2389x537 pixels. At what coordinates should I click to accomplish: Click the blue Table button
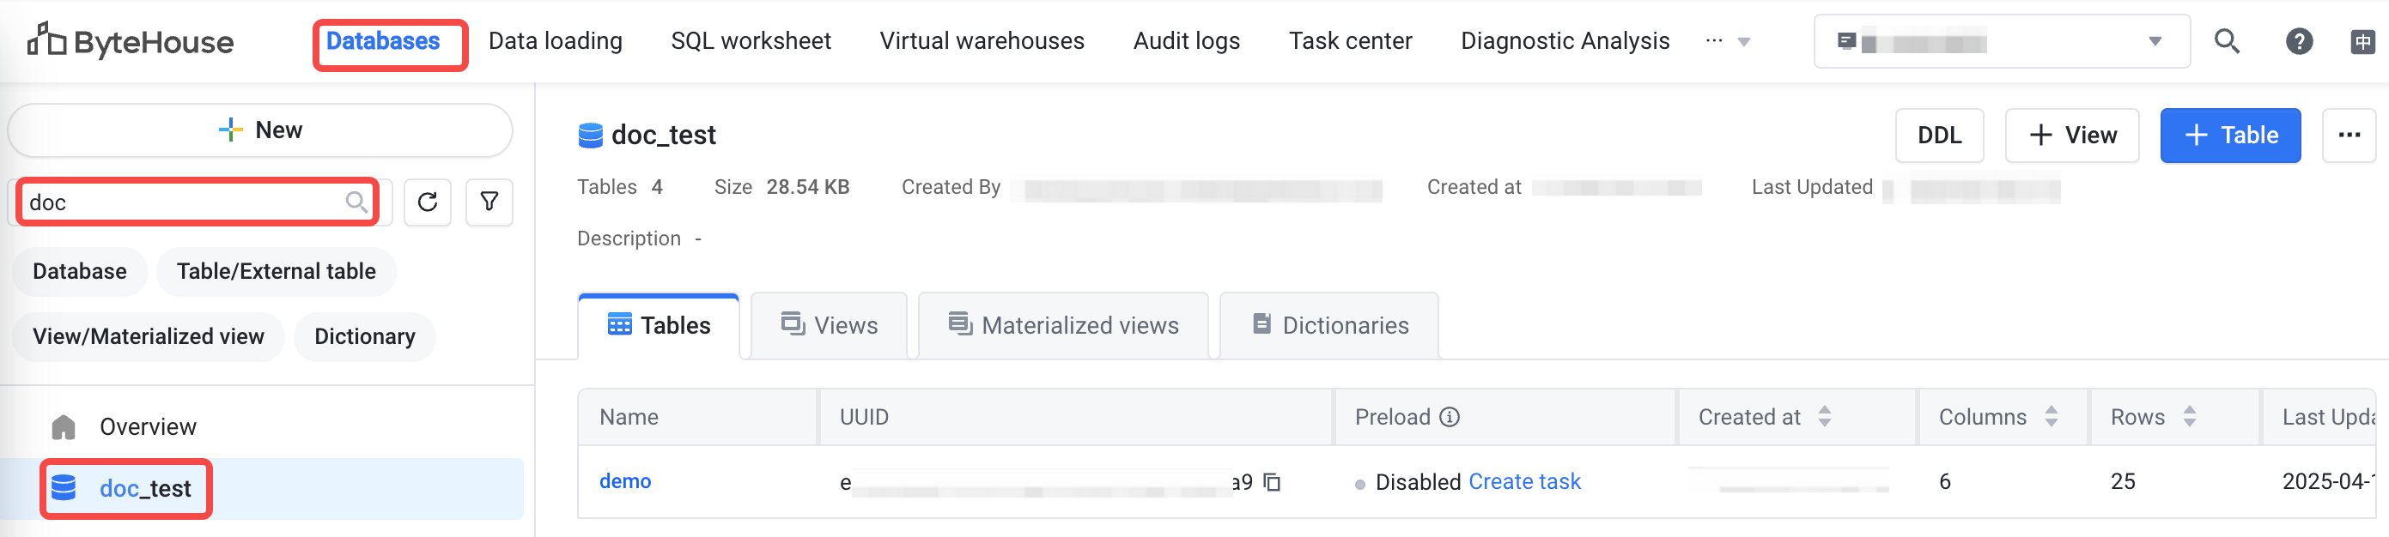pos(2229,136)
